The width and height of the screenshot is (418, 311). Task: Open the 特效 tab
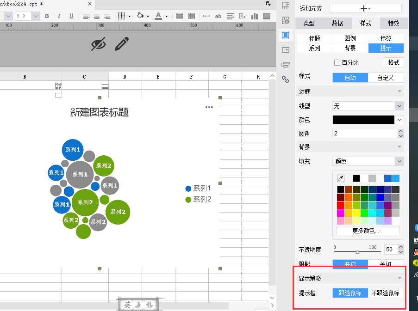393,24
